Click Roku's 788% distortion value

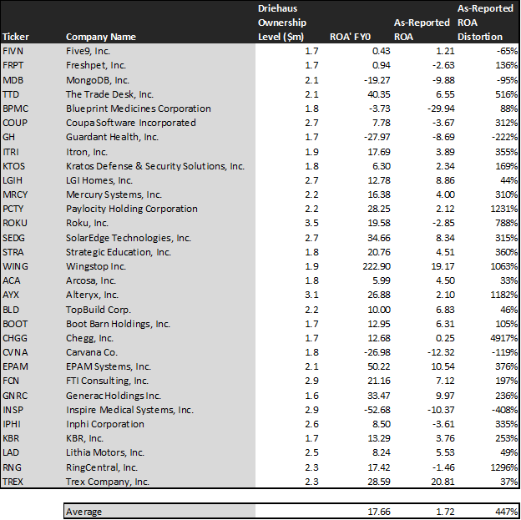pyautogui.click(x=506, y=223)
